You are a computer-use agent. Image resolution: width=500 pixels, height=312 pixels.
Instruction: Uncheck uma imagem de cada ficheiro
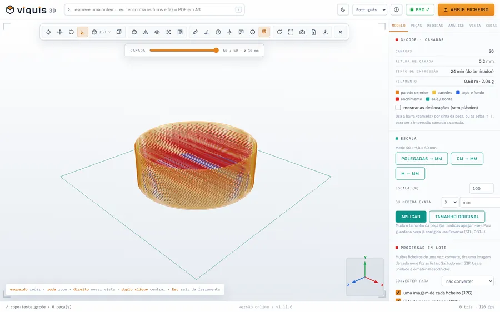tap(398, 293)
